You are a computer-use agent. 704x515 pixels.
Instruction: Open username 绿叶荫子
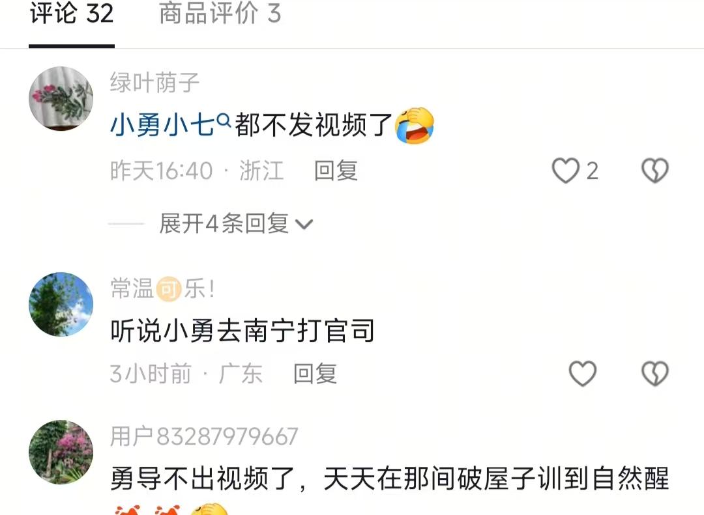(x=154, y=83)
